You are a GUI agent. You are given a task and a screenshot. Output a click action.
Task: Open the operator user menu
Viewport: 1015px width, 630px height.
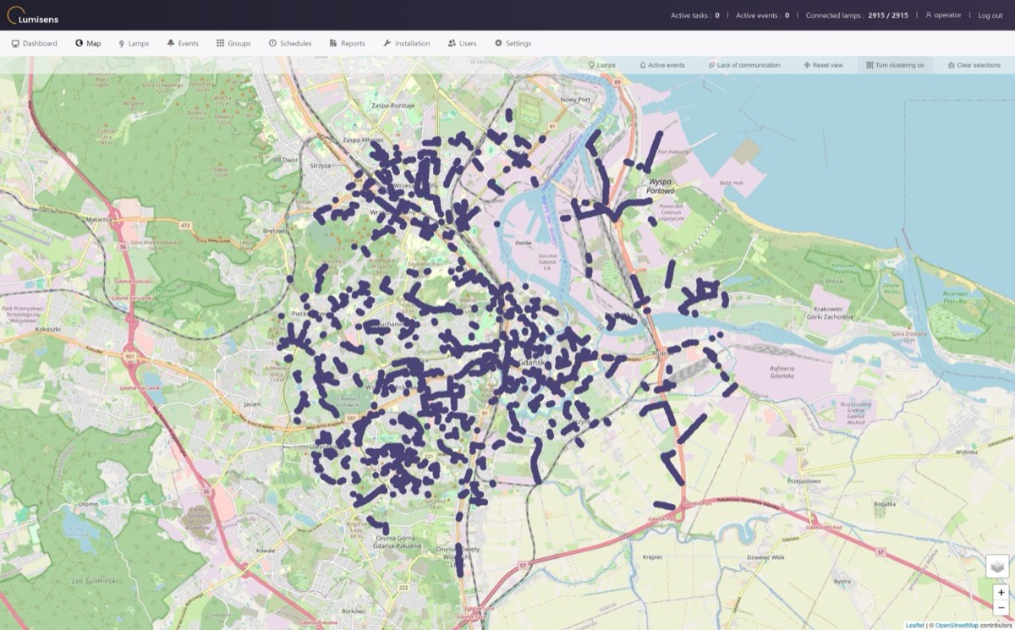coord(943,15)
